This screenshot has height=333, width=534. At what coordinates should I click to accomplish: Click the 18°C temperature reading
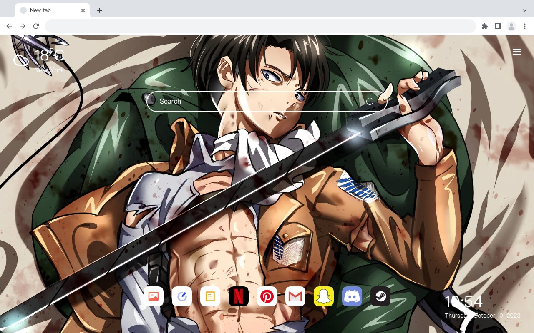(x=49, y=55)
